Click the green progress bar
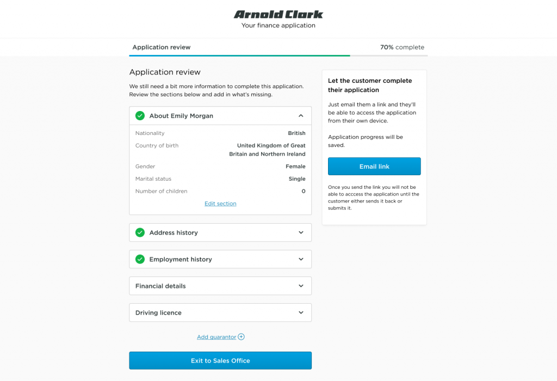The image size is (557, 381). 239,56
